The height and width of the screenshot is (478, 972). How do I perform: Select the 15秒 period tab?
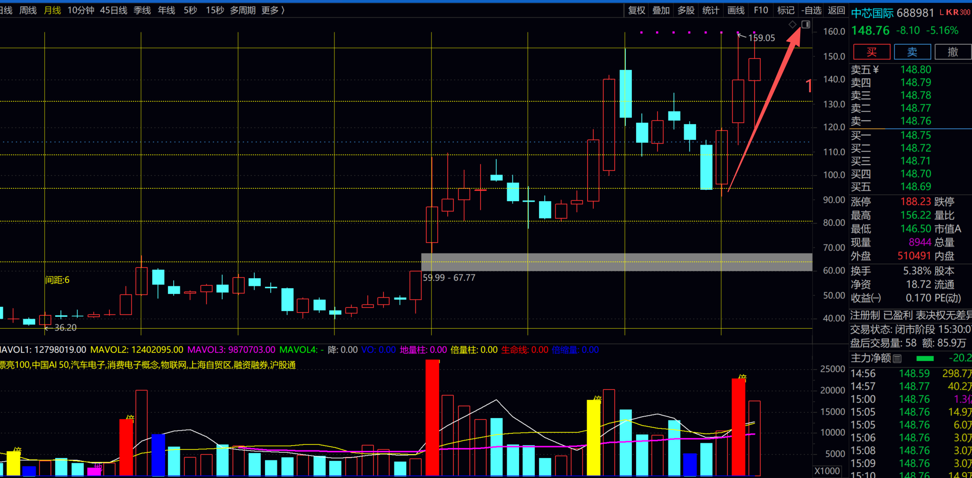click(x=215, y=10)
